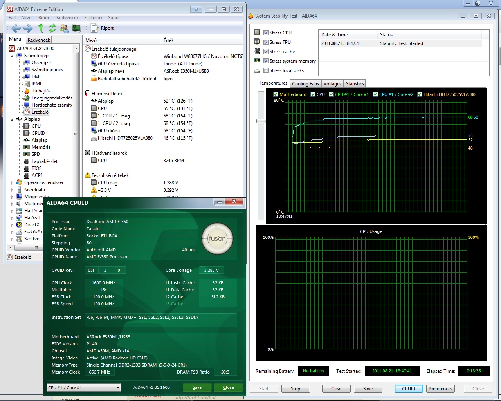Expand the Operációs rendszer node
The width and height of the screenshot is (501, 401).
(12, 183)
